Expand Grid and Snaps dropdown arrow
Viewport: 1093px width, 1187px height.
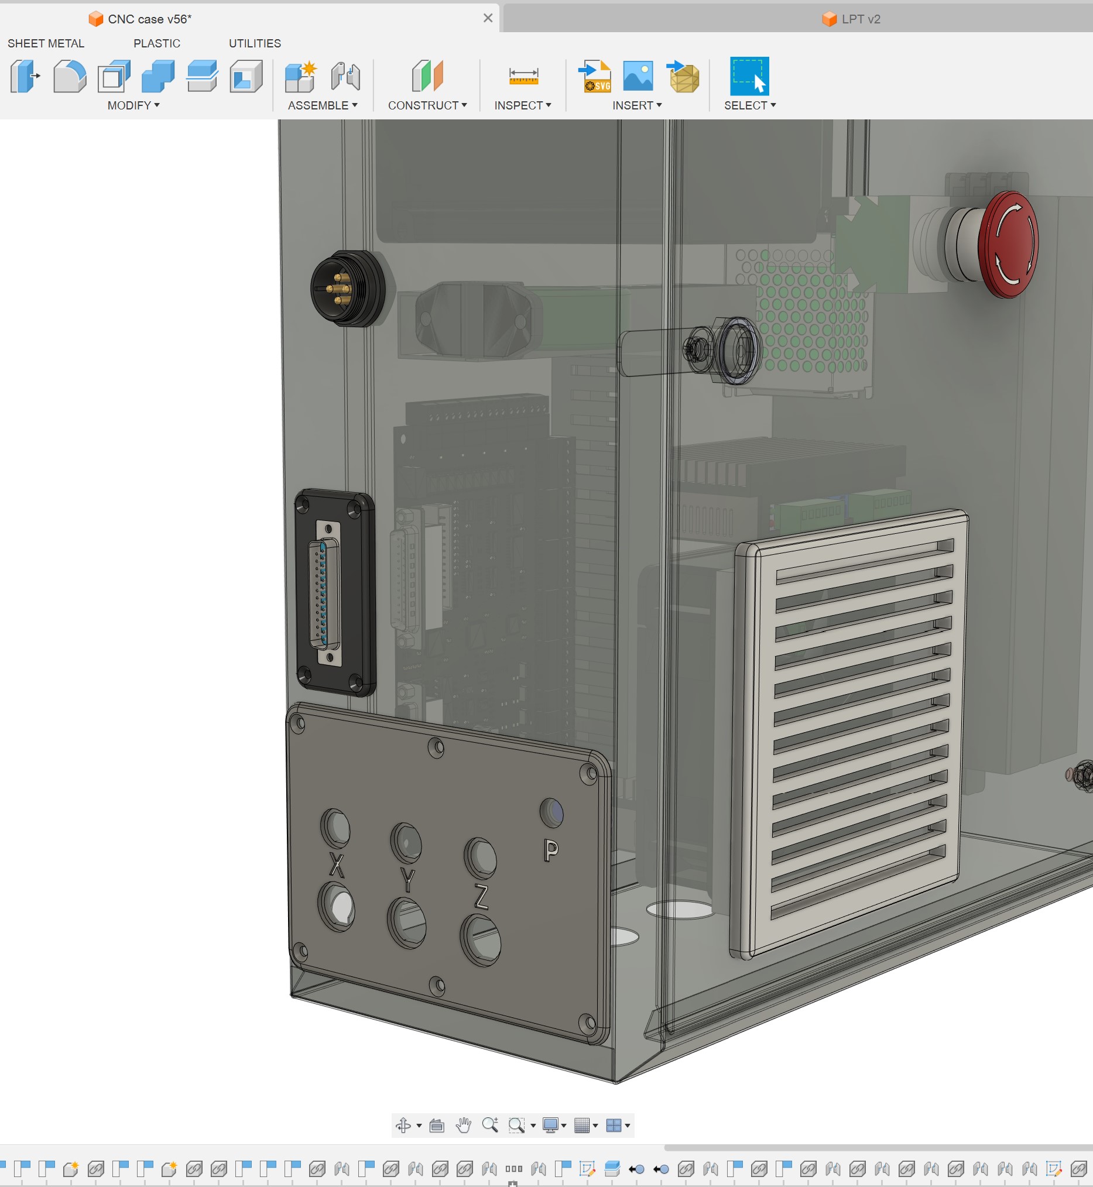tap(595, 1125)
